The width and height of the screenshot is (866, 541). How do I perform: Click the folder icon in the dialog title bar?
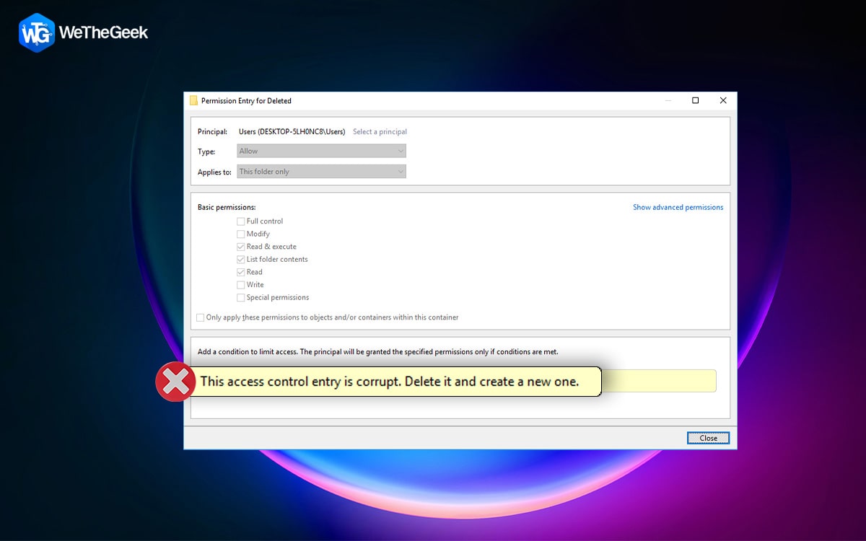193,100
